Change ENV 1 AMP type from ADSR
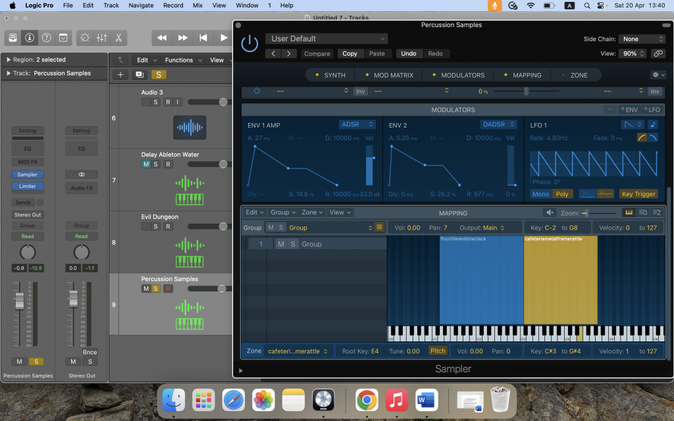 click(x=357, y=124)
